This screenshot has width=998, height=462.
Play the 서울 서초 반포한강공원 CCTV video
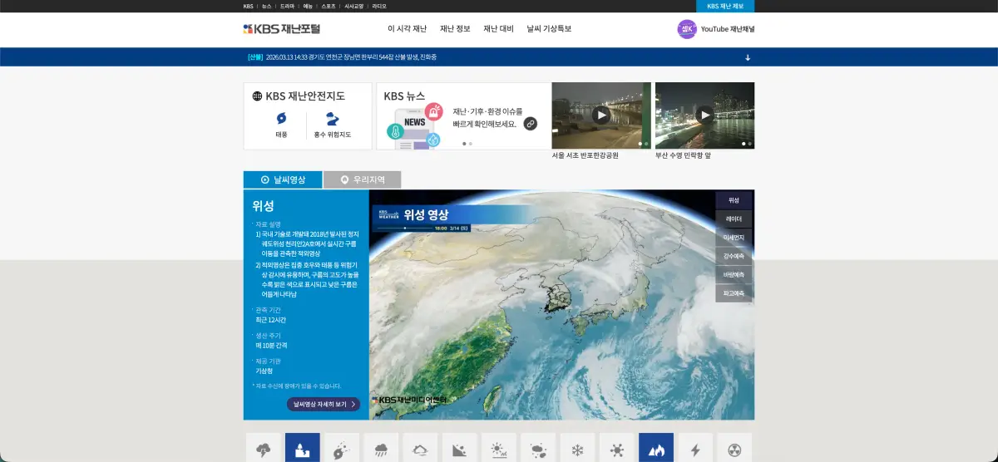pos(601,115)
